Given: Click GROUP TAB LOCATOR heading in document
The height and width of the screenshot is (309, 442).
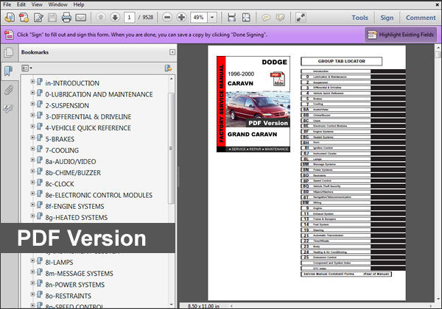Looking at the screenshot, I should [x=341, y=61].
